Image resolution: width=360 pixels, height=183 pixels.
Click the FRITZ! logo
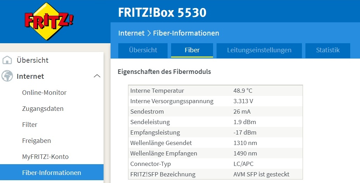coord(49,21)
